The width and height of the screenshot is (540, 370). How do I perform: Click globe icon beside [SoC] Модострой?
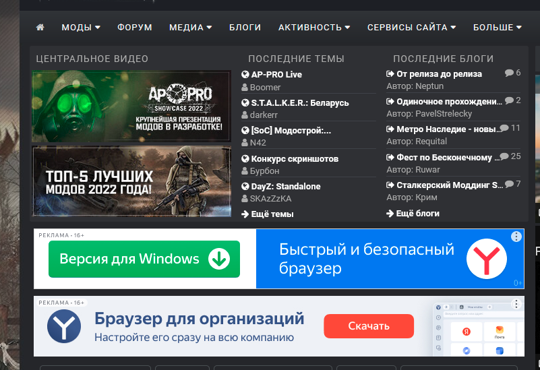(245, 131)
